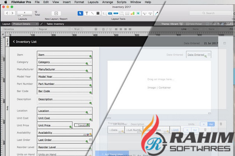Select the ::Date portal field
The width and height of the screenshot is (235, 156).
[116, 130]
